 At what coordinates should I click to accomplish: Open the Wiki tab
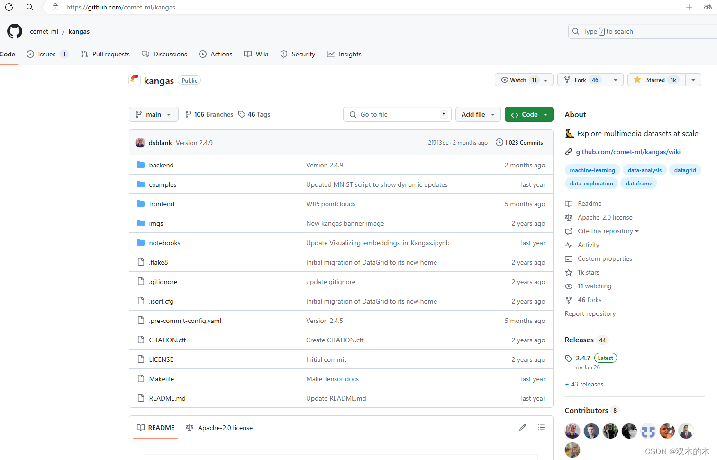tap(256, 54)
